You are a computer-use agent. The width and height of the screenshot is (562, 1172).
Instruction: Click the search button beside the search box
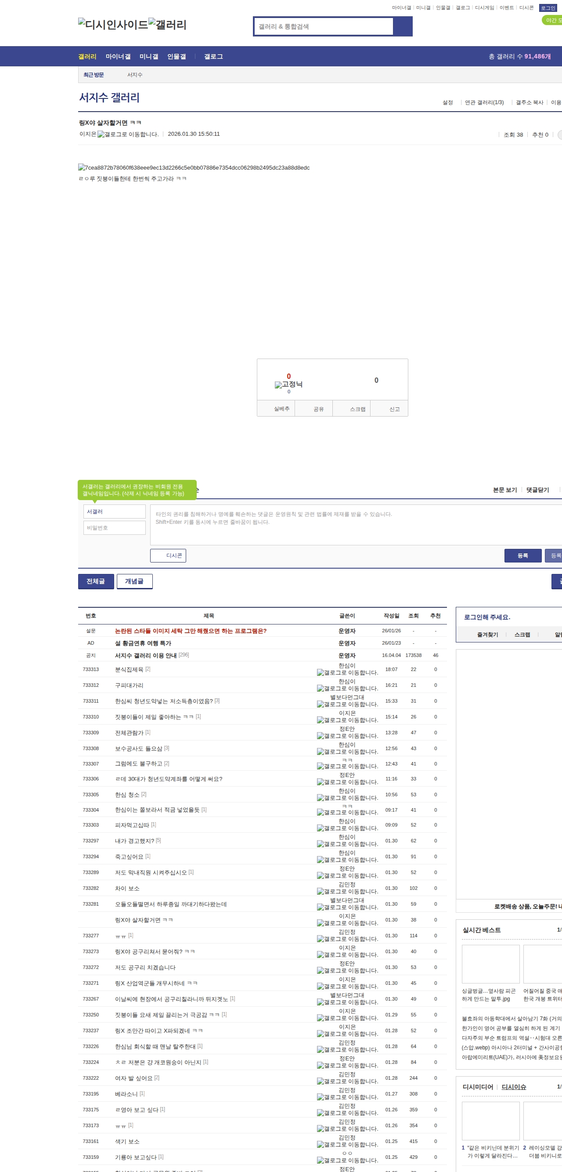point(403,26)
